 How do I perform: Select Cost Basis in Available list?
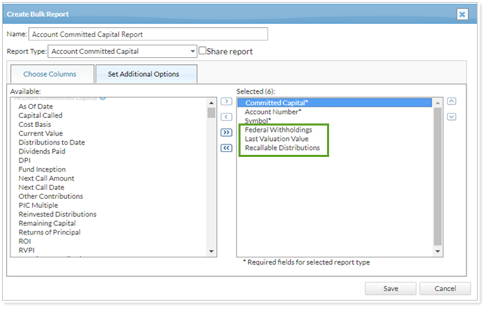click(35, 124)
